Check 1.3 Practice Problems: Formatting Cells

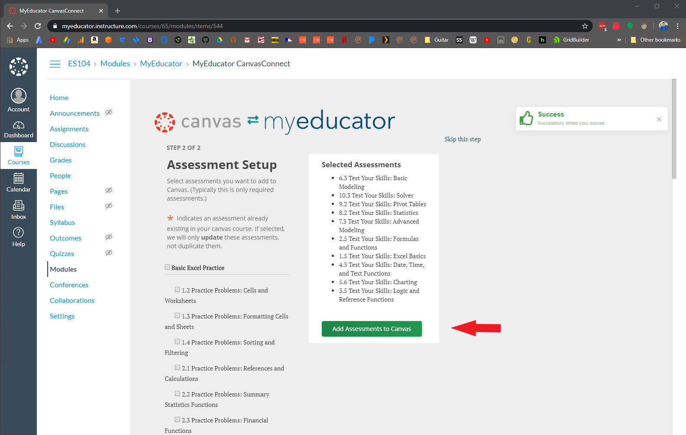pyautogui.click(x=177, y=316)
